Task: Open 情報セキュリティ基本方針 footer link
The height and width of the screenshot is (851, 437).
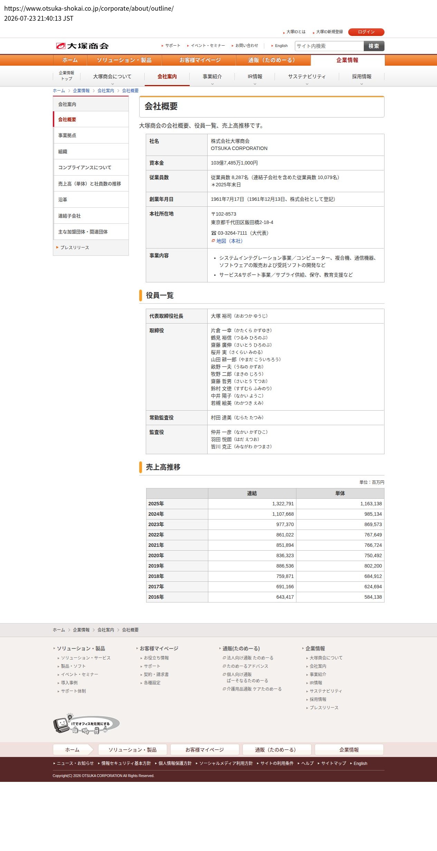Action: pyautogui.click(x=126, y=763)
